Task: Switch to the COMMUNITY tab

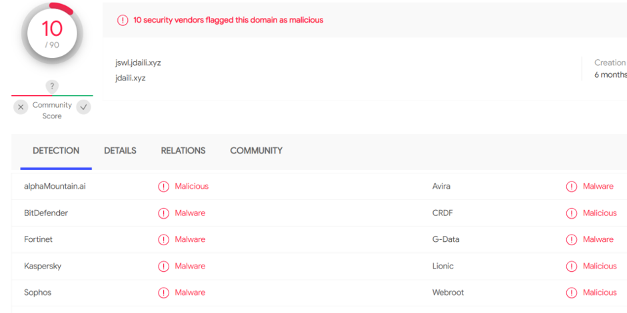Action: coord(257,151)
